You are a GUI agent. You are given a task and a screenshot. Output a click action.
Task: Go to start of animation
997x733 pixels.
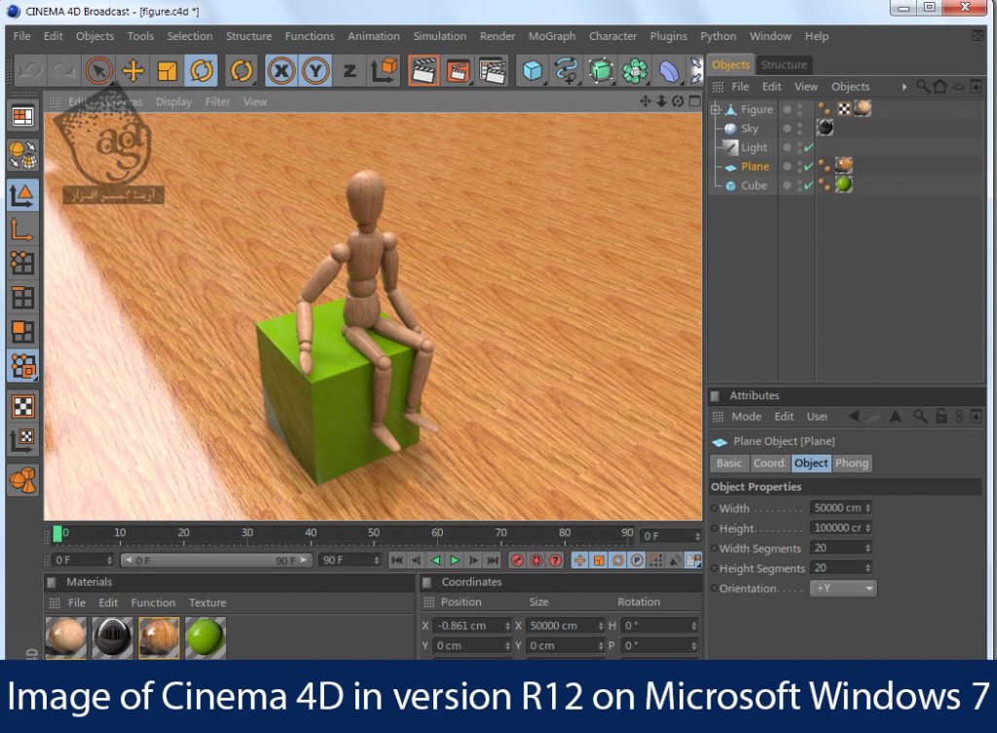pyautogui.click(x=397, y=560)
